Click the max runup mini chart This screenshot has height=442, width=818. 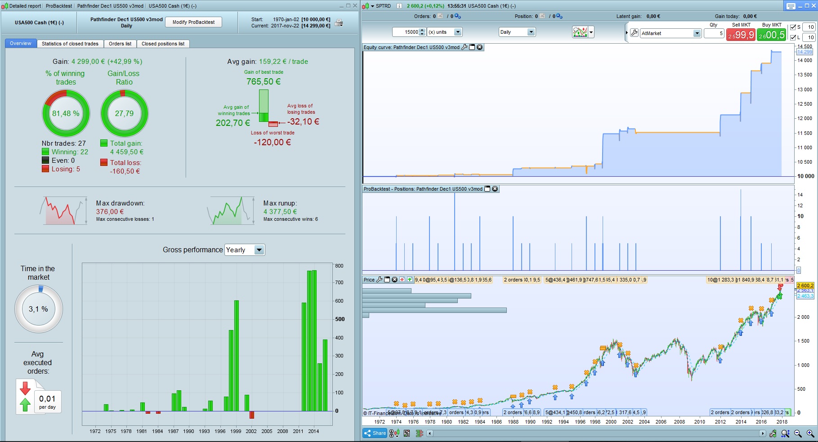[x=231, y=210]
